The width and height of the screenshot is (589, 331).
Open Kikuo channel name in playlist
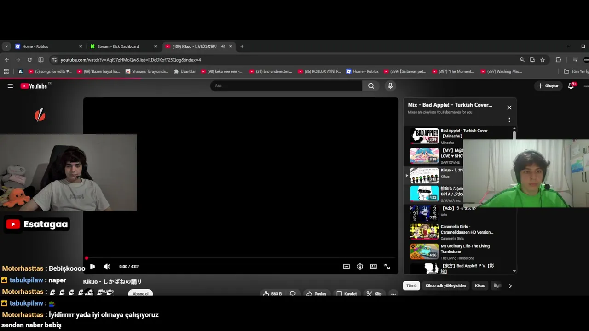(445, 177)
